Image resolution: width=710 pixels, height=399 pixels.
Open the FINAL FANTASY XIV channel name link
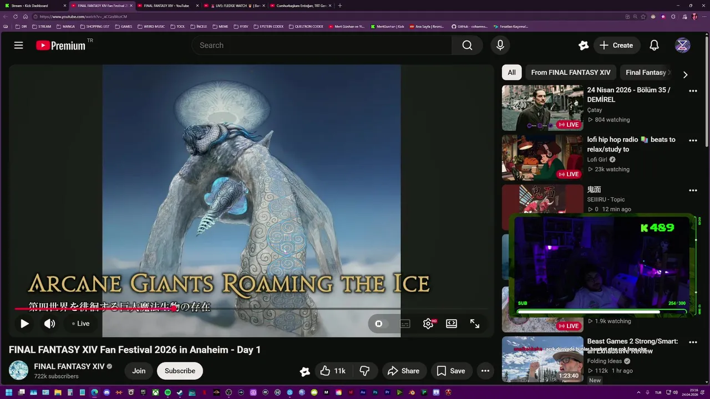pos(69,366)
